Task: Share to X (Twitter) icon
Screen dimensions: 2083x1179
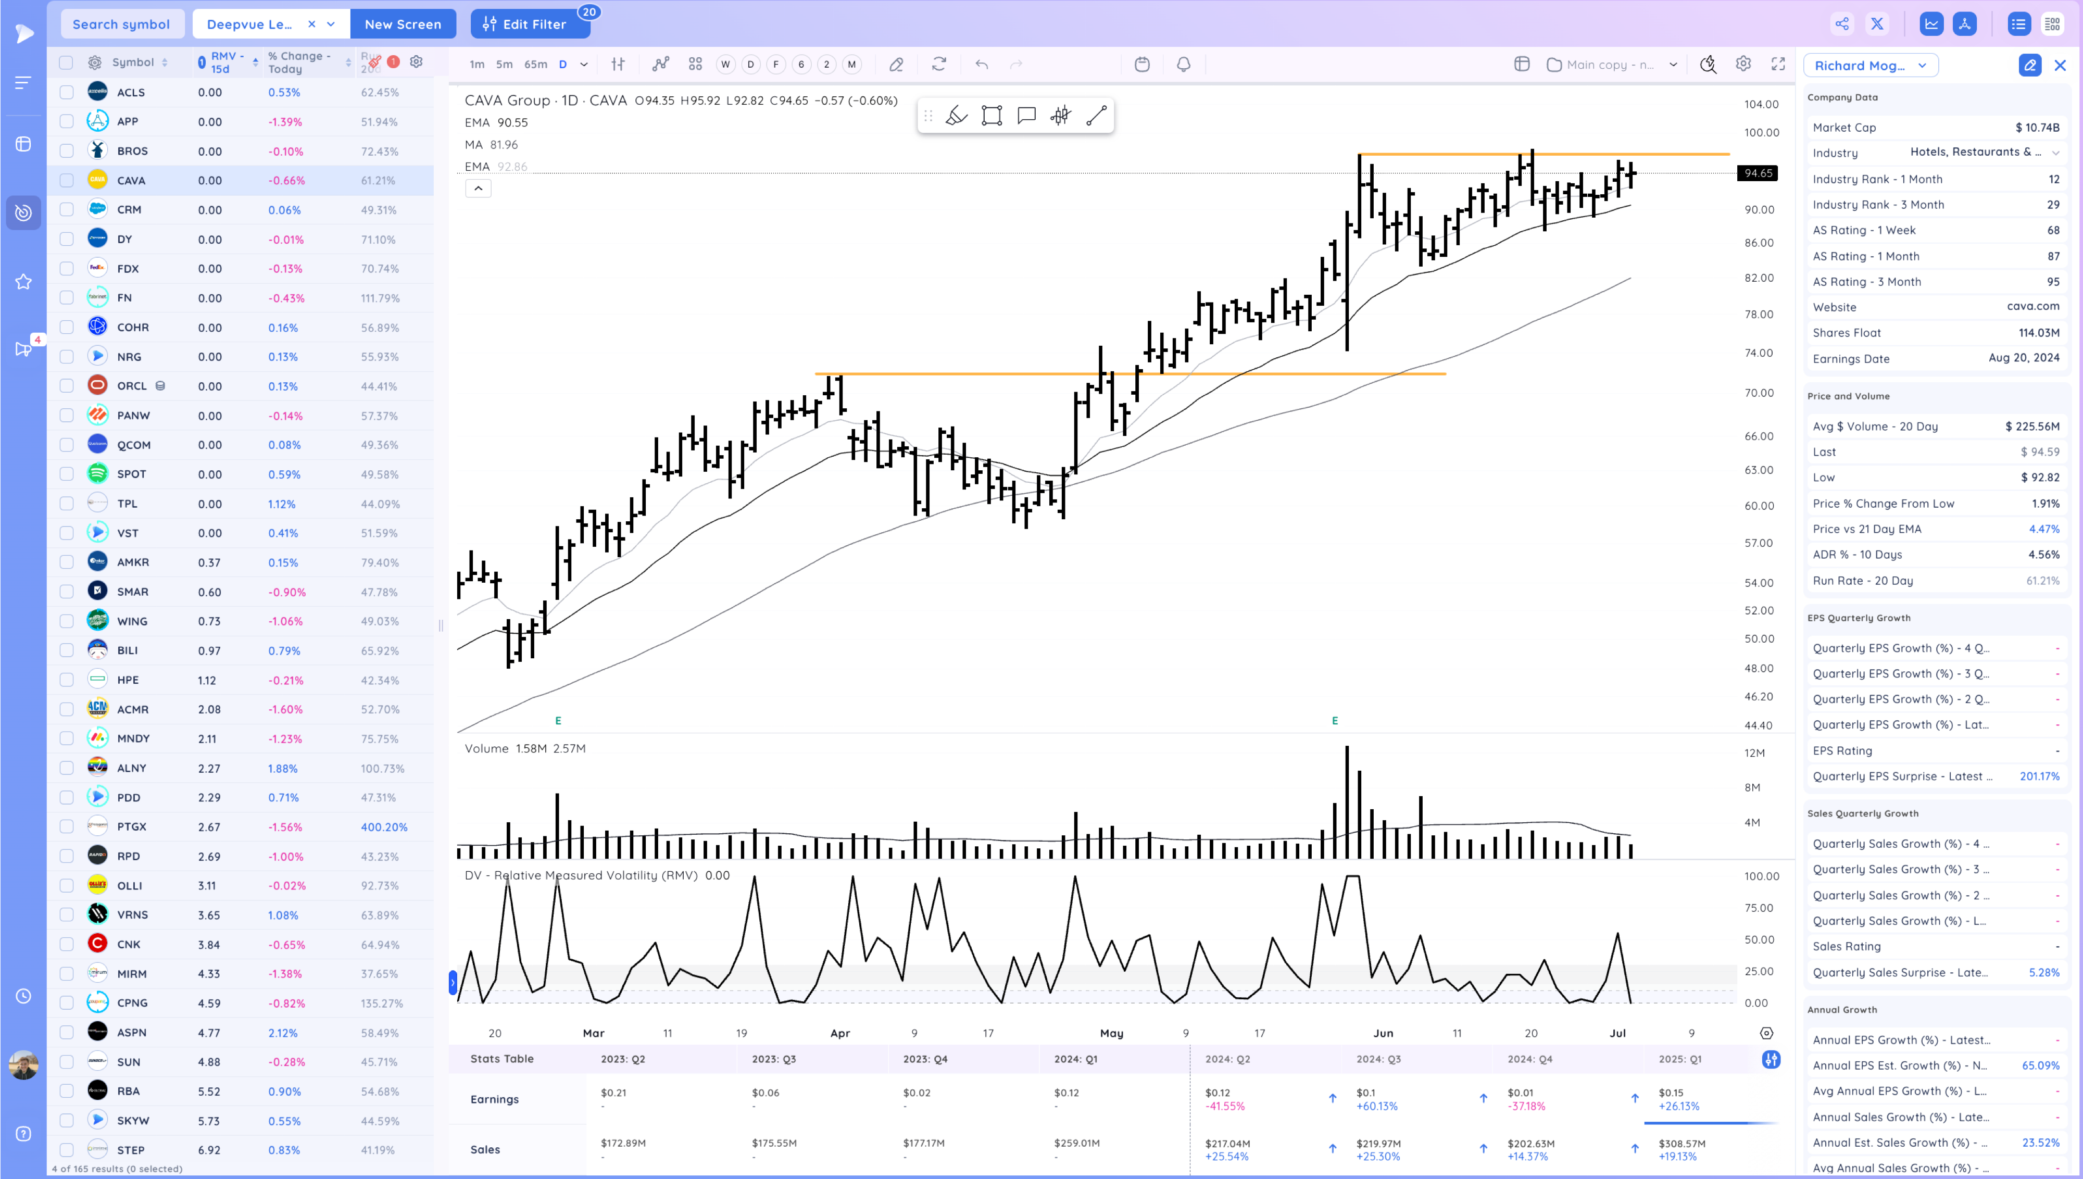Action: coord(1877,23)
